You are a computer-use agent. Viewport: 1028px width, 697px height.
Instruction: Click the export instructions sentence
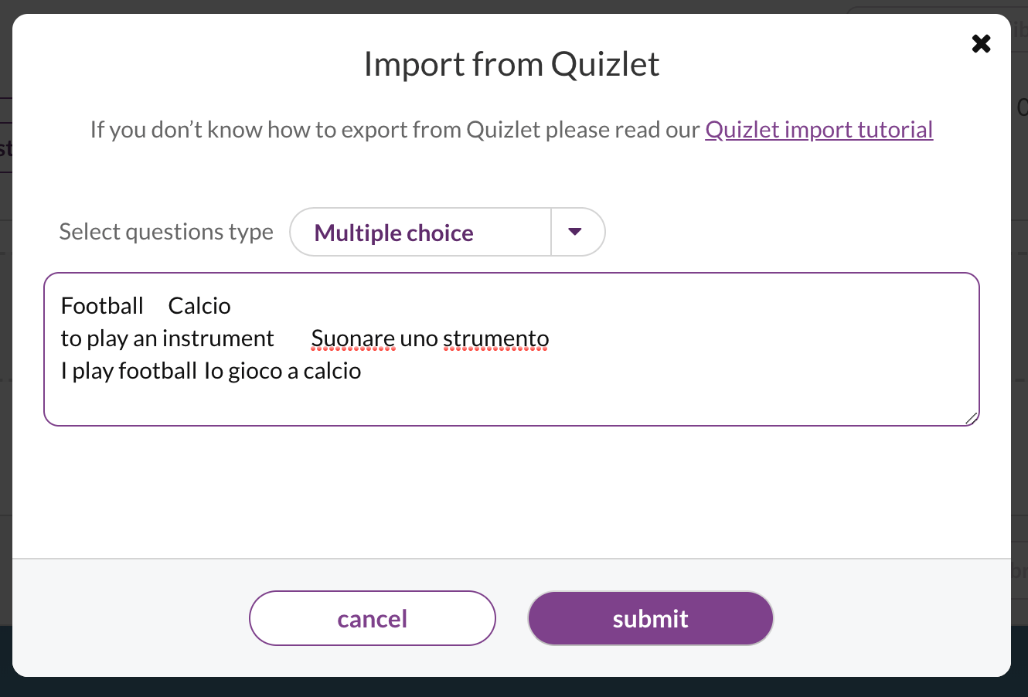tap(394, 130)
